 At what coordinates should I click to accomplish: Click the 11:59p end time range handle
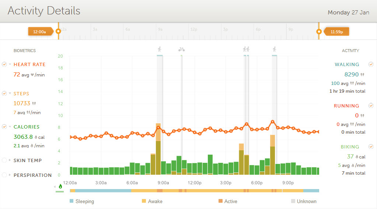pos(337,32)
